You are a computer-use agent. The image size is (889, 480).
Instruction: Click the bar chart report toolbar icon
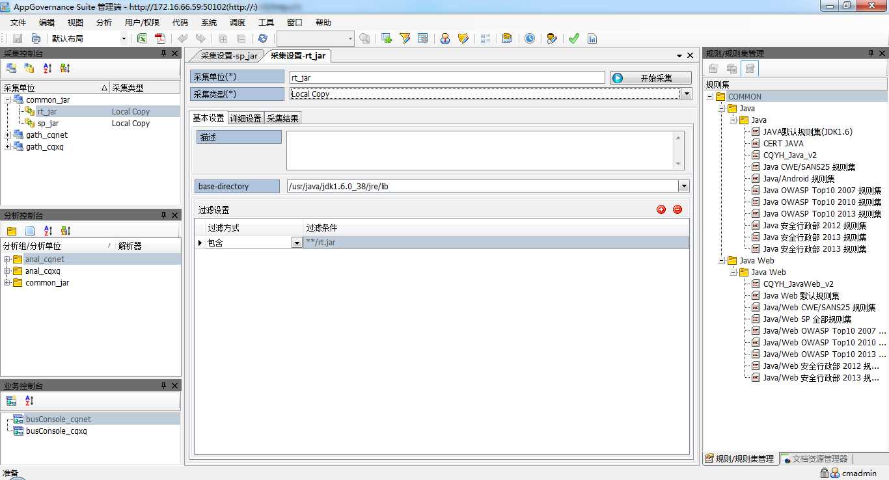(x=592, y=39)
